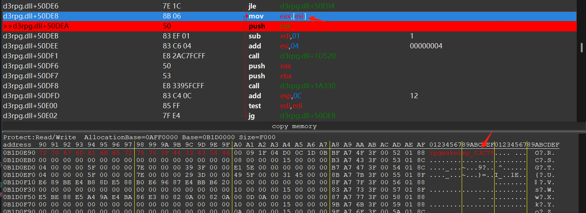Select address d3rpg.dll+50DF6
The width and height of the screenshot is (586, 213).
(31, 66)
